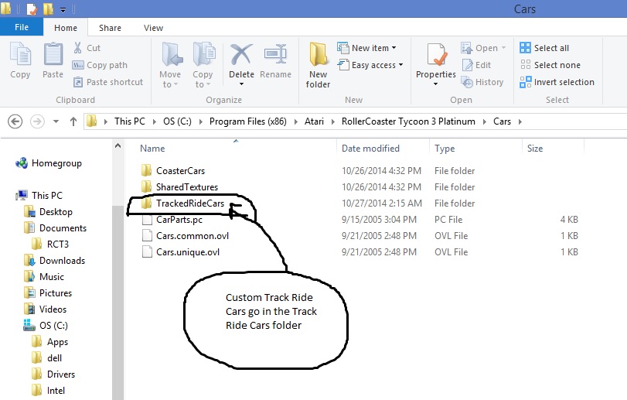The height and width of the screenshot is (400, 627).
Task: Click the Delete red X icon
Action: 241,54
